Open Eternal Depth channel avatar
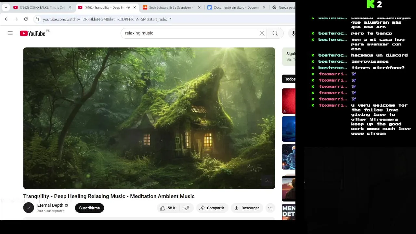416x234 pixels. [29, 208]
